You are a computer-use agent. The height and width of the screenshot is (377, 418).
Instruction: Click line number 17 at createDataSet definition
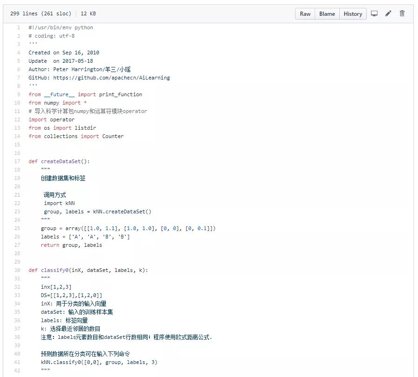pyautogui.click(x=16, y=161)
